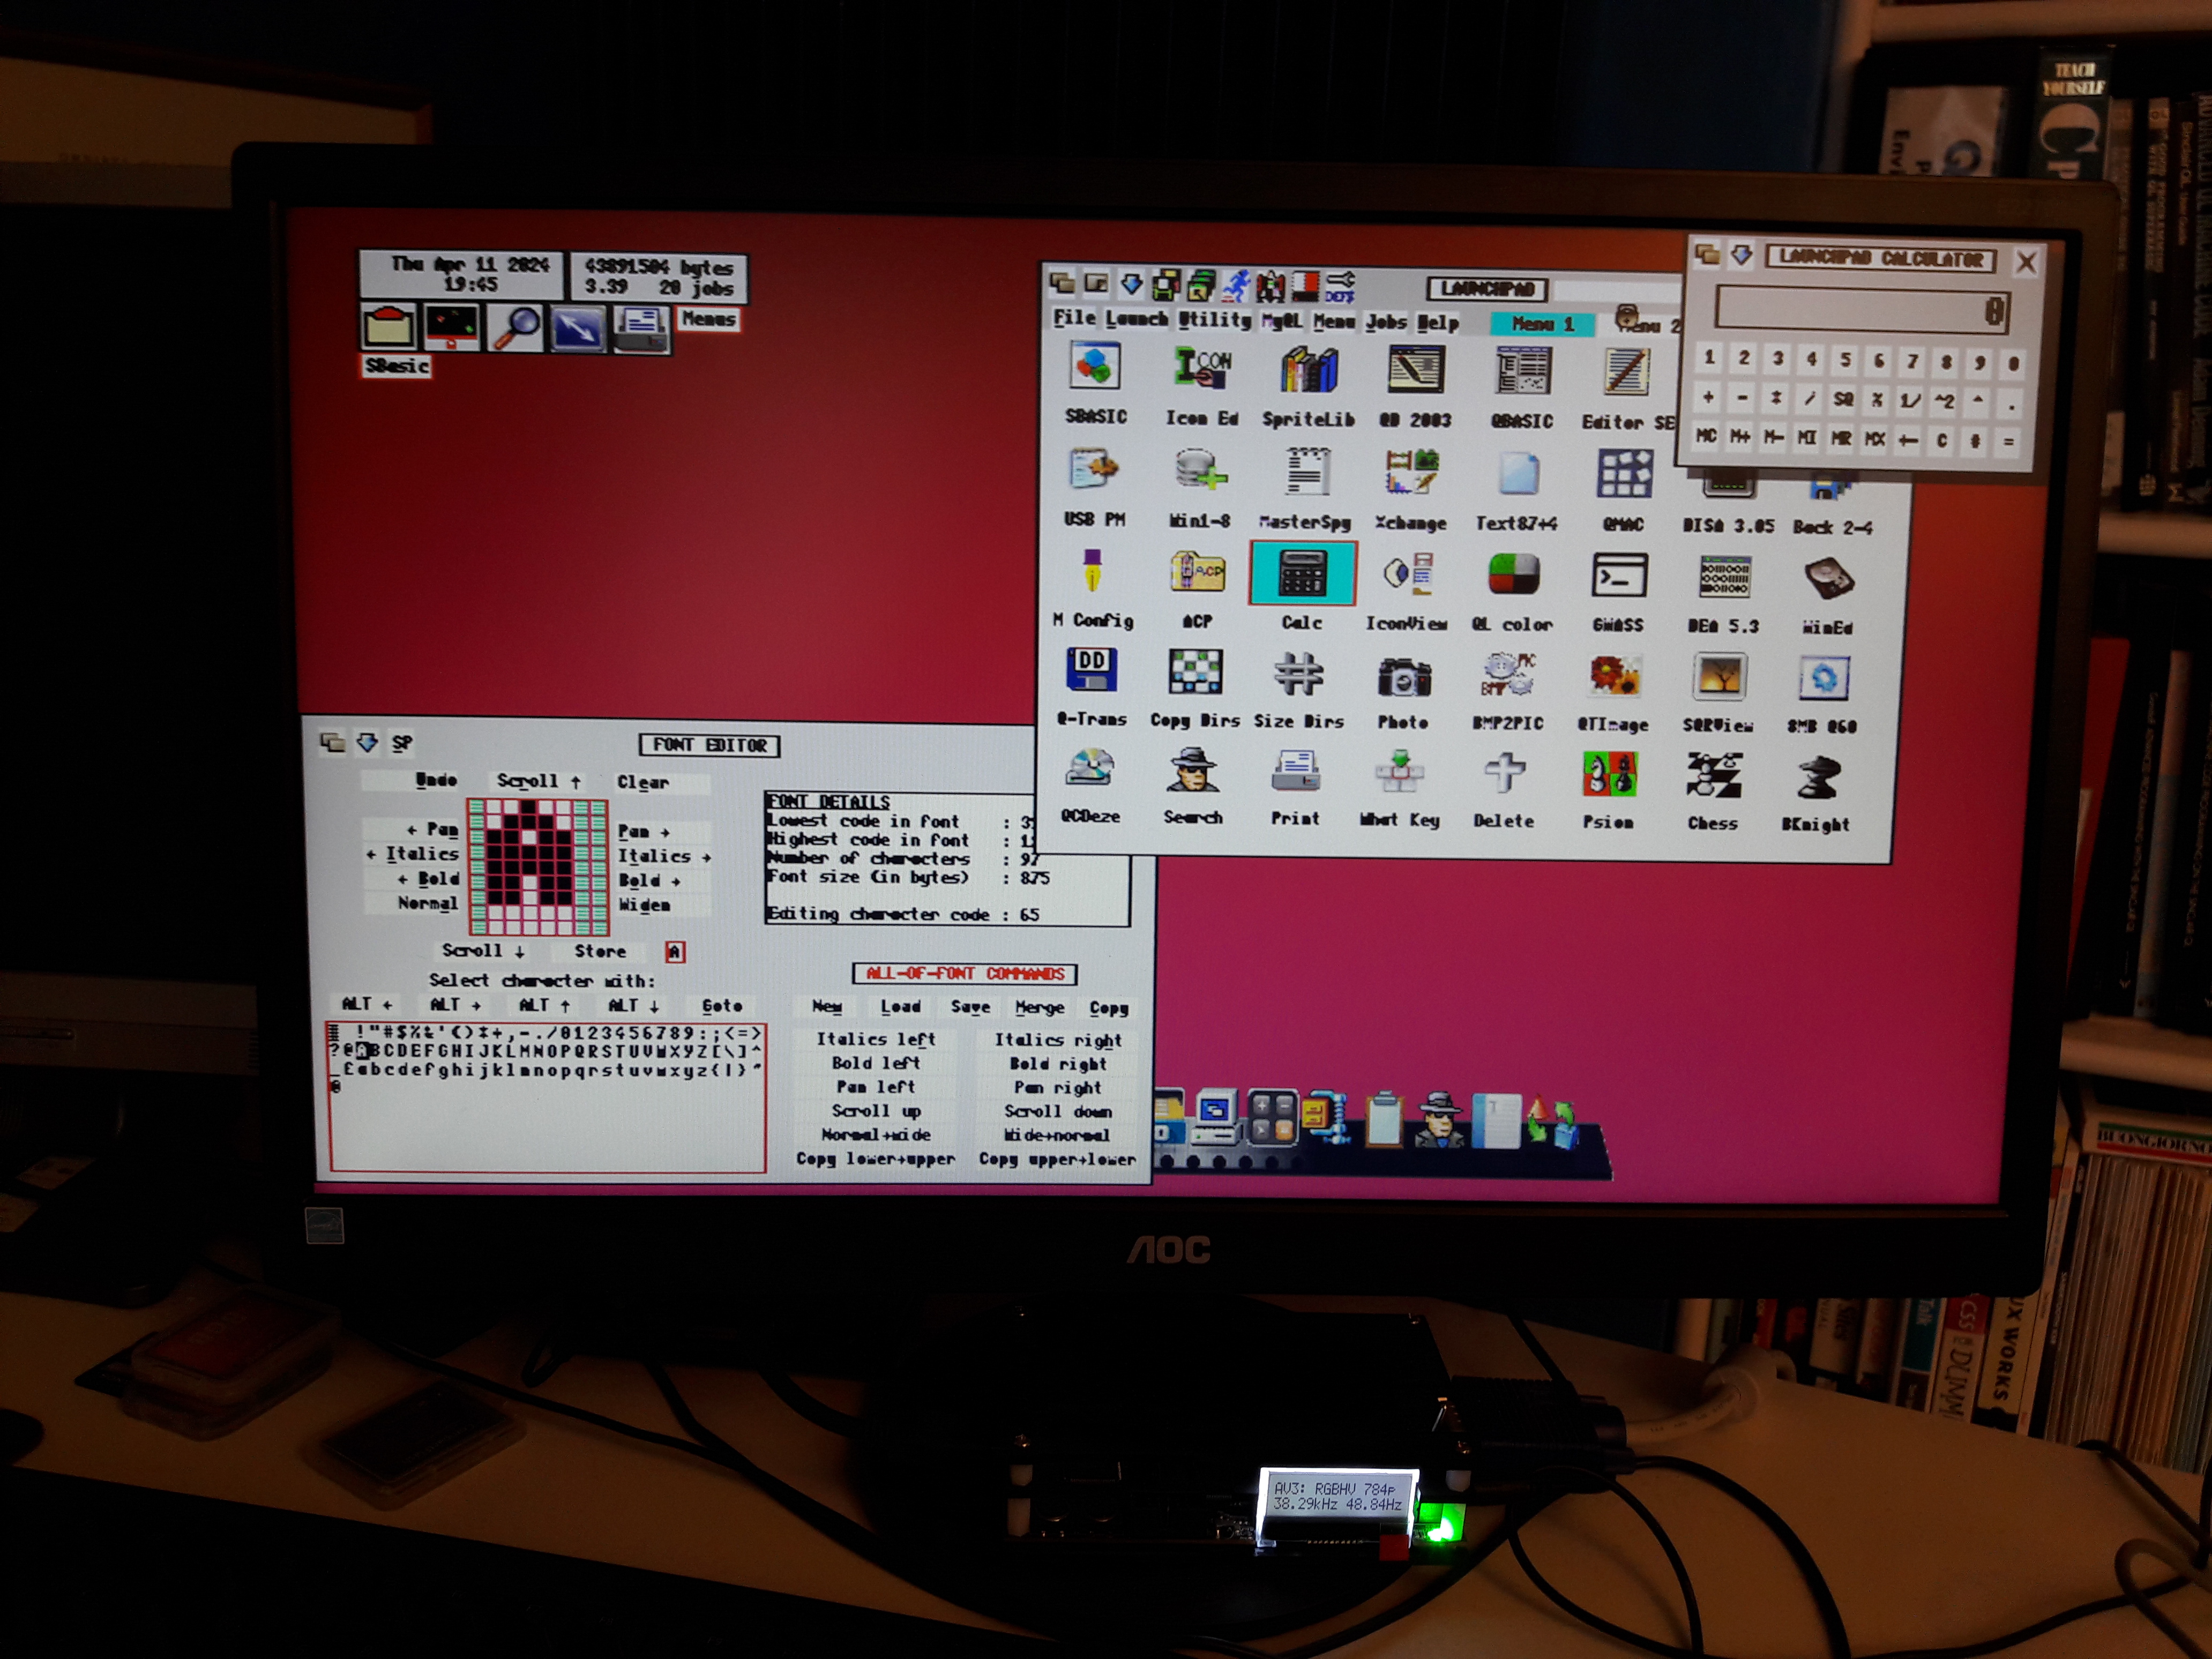Click Load in all-of-font commands
This screenshot has height=1659, width=2212.
tap(900, 1007)
